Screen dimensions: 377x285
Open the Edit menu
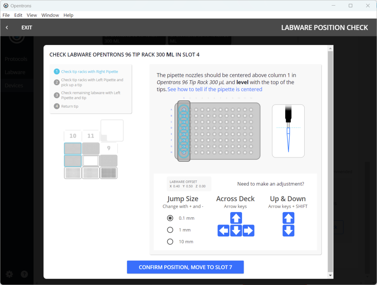(x=18, y=15)
